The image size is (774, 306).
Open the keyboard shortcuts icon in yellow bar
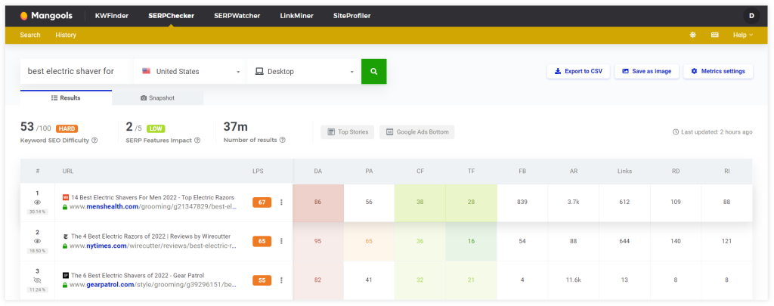coord(714,35)
